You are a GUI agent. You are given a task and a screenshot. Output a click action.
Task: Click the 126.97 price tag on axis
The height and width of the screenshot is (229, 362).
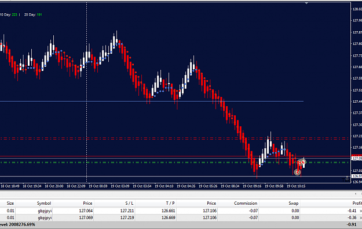click(x=357, y=177)
